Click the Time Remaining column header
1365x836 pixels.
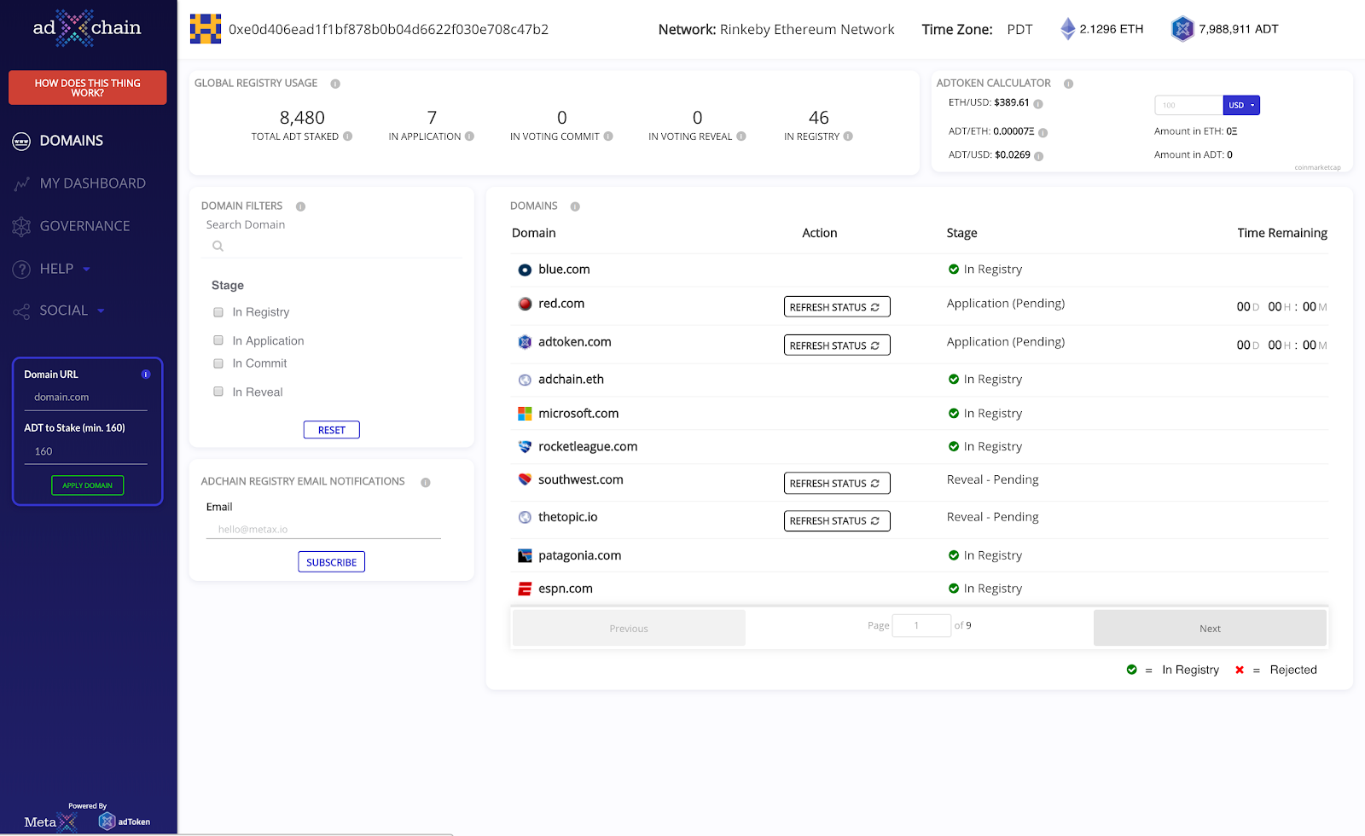click(1282, 233)
